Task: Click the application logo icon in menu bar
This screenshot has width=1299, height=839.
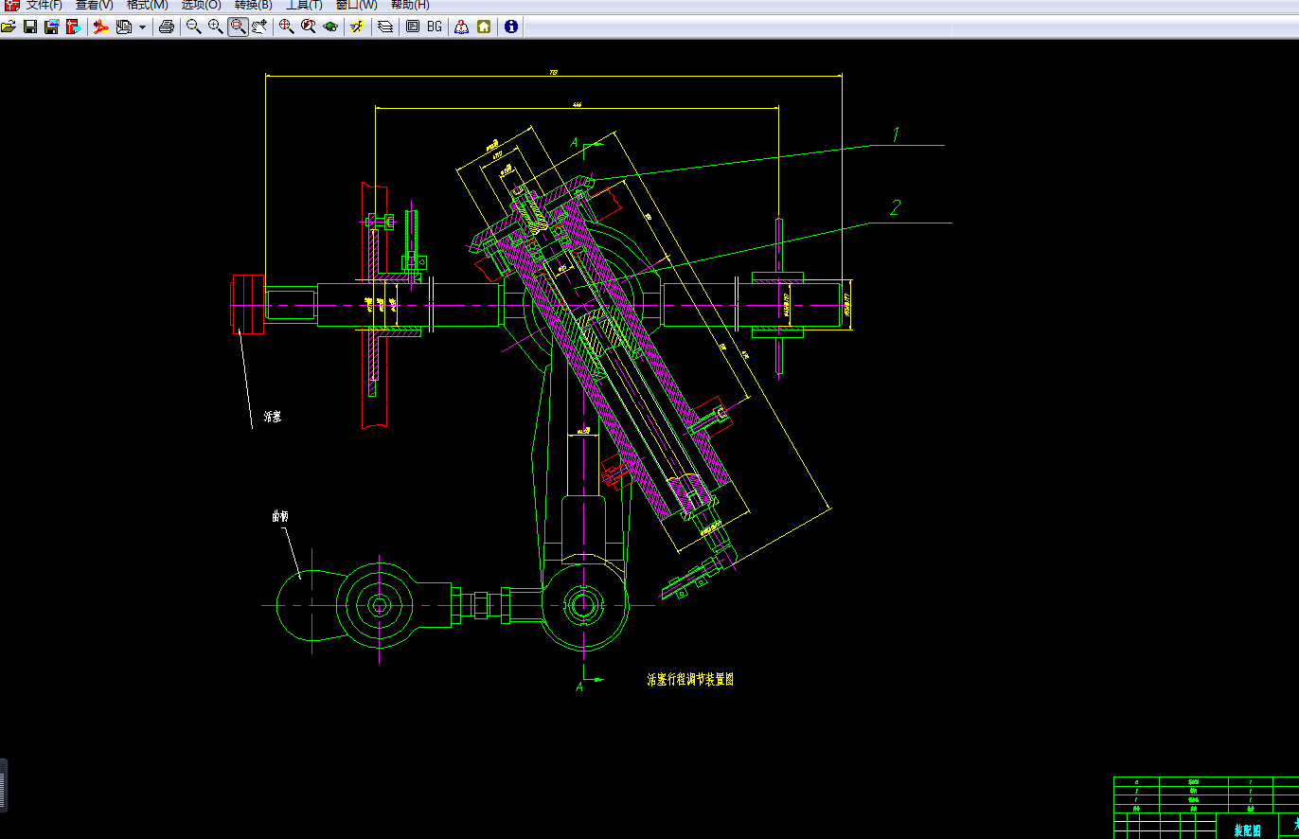Action: [11, 5]
